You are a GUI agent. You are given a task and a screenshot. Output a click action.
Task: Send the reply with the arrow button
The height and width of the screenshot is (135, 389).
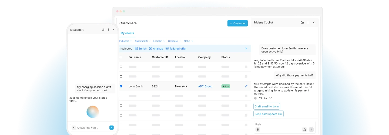(x=311, y=130)
